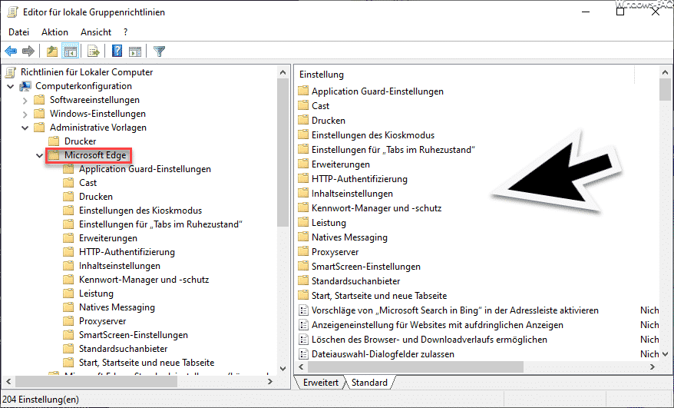The height and width of the screenshot is (408, 674).
Task: Click the left tree vertical scrollbar thumb
Action: tap(282, 152)
